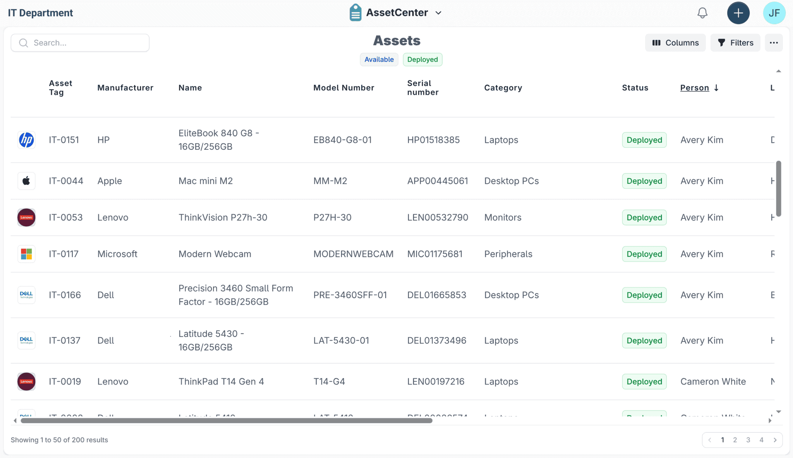793x458 pixels.
Task: Open the JF user avatar menu
Action: click(x=774, y=13)
